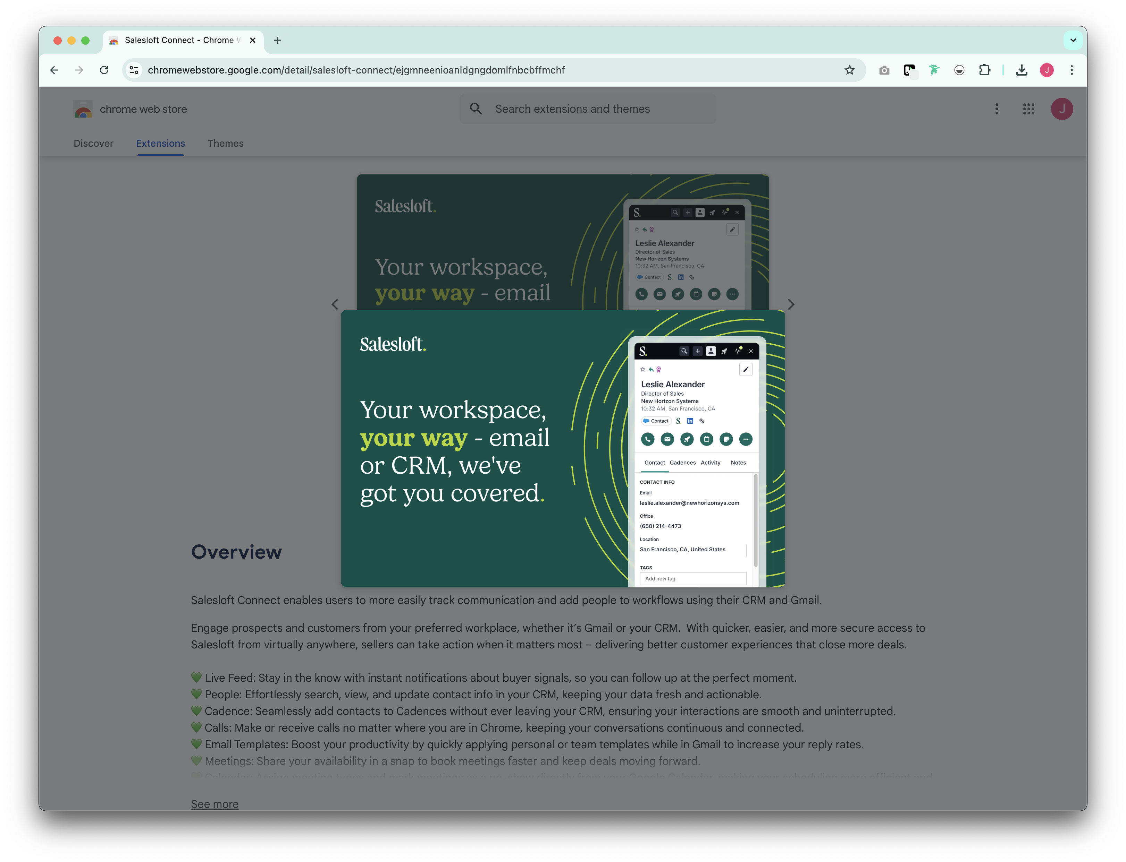Open the Google apps grid icon
This screenshot has height=862, width=1126.
tap(1028, 109)
